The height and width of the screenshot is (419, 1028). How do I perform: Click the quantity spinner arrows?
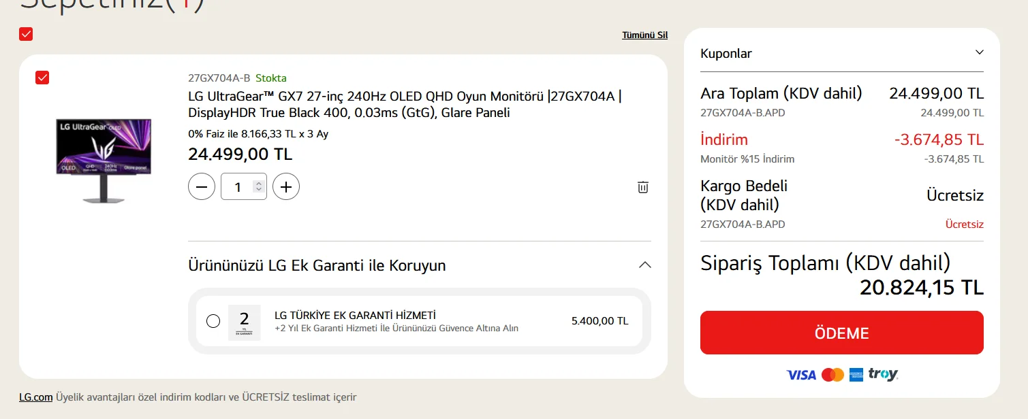coord(258,186)
